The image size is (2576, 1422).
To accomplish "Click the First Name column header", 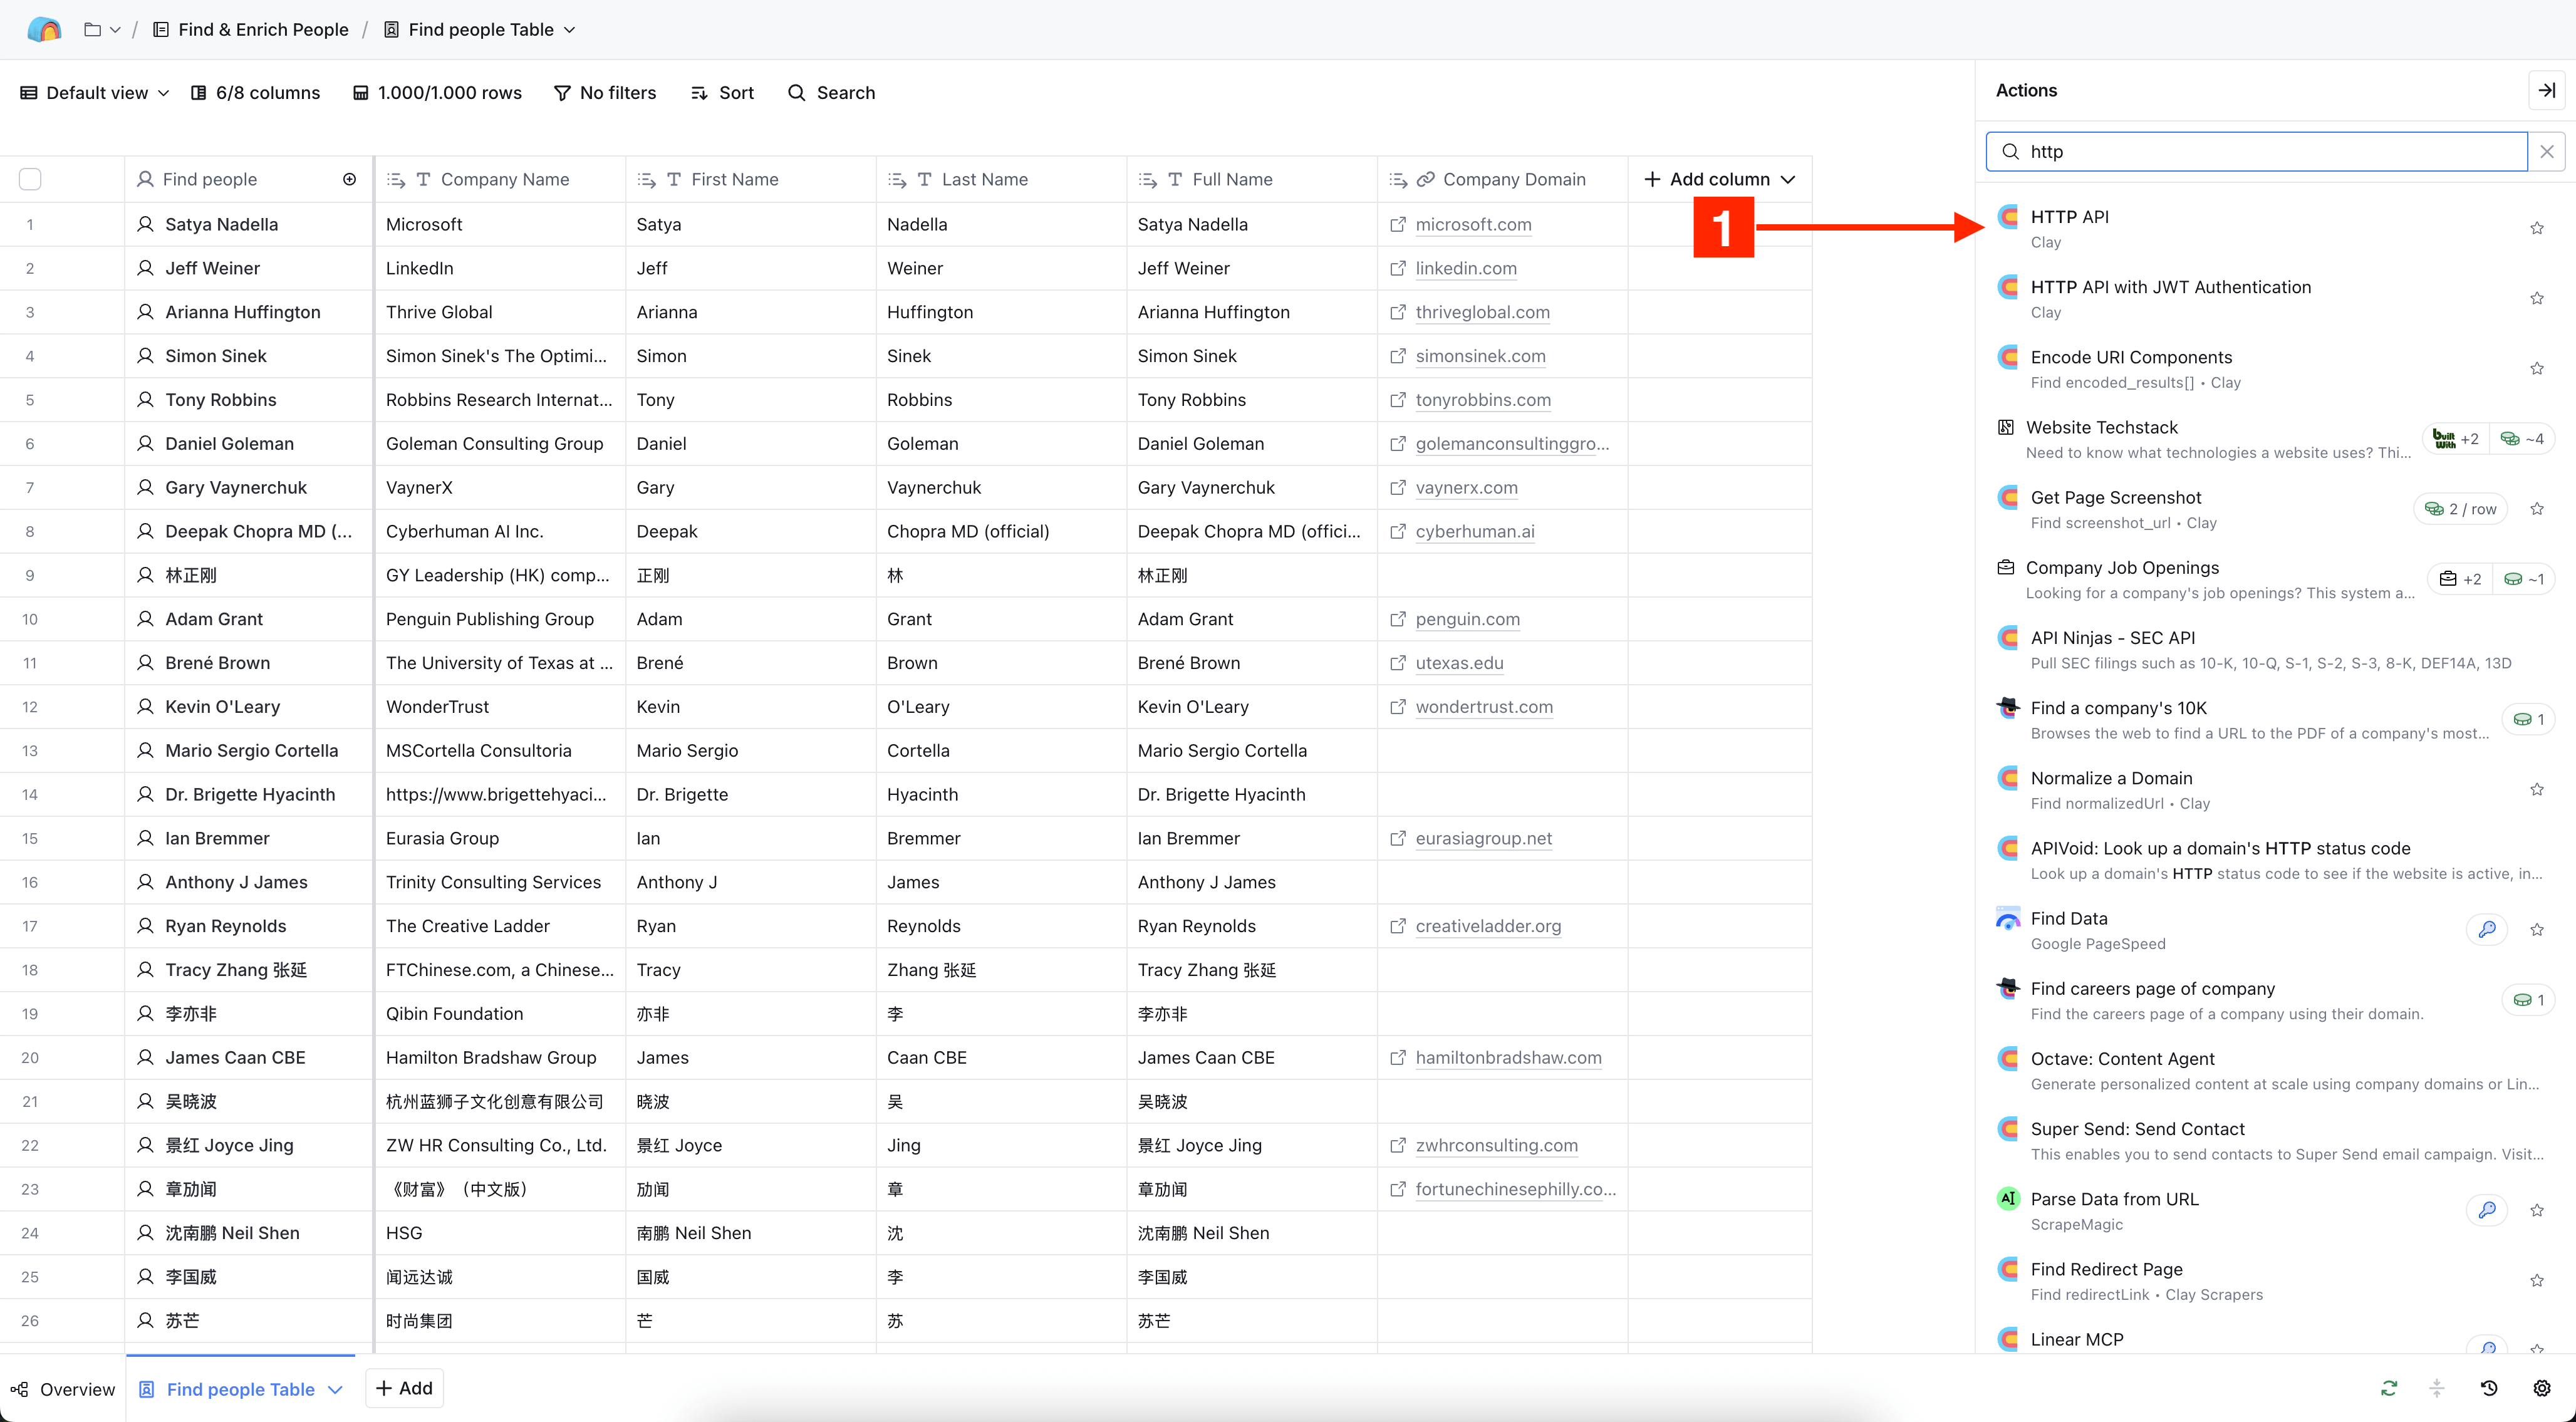I will point(750,179).
